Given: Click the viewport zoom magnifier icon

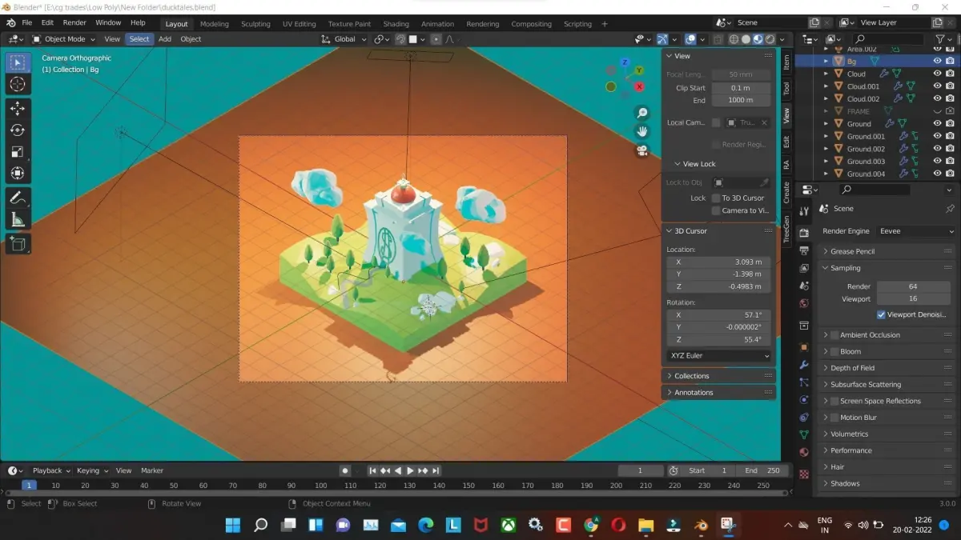Looking at the screenshot, I should click(x=642, y=113).
